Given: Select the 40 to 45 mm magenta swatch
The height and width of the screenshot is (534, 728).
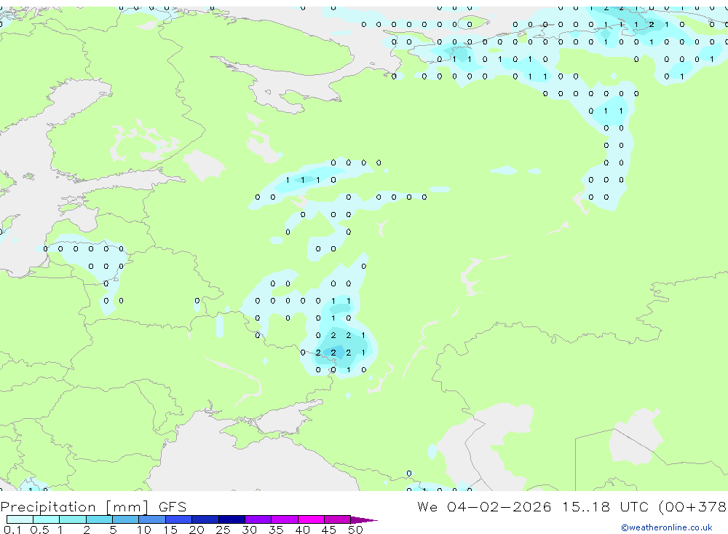Looking at the screenshot, I should [x=311, y=519].
